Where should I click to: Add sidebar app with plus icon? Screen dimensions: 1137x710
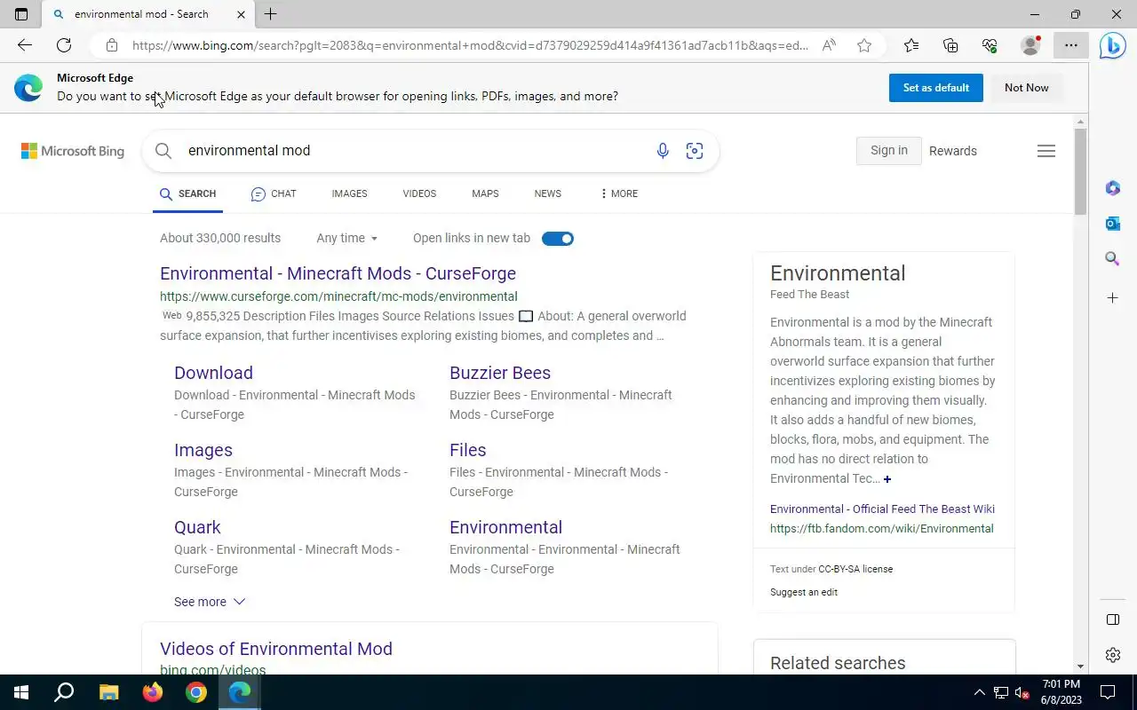[x=1113, y=298]
